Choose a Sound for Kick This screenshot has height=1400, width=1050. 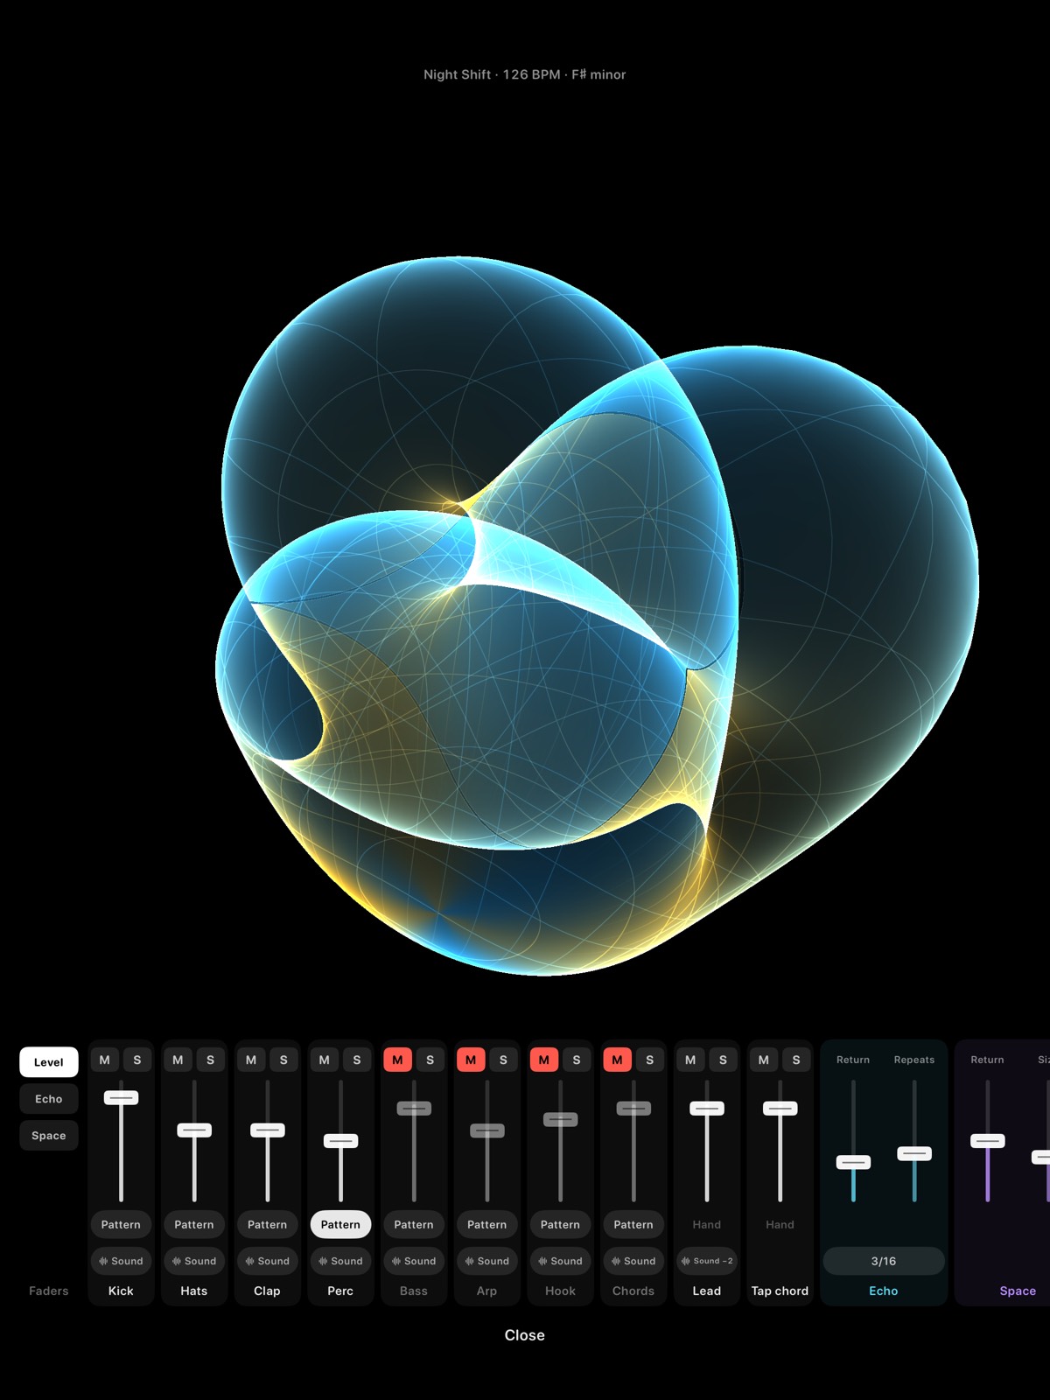click(x=121, y=1261)
